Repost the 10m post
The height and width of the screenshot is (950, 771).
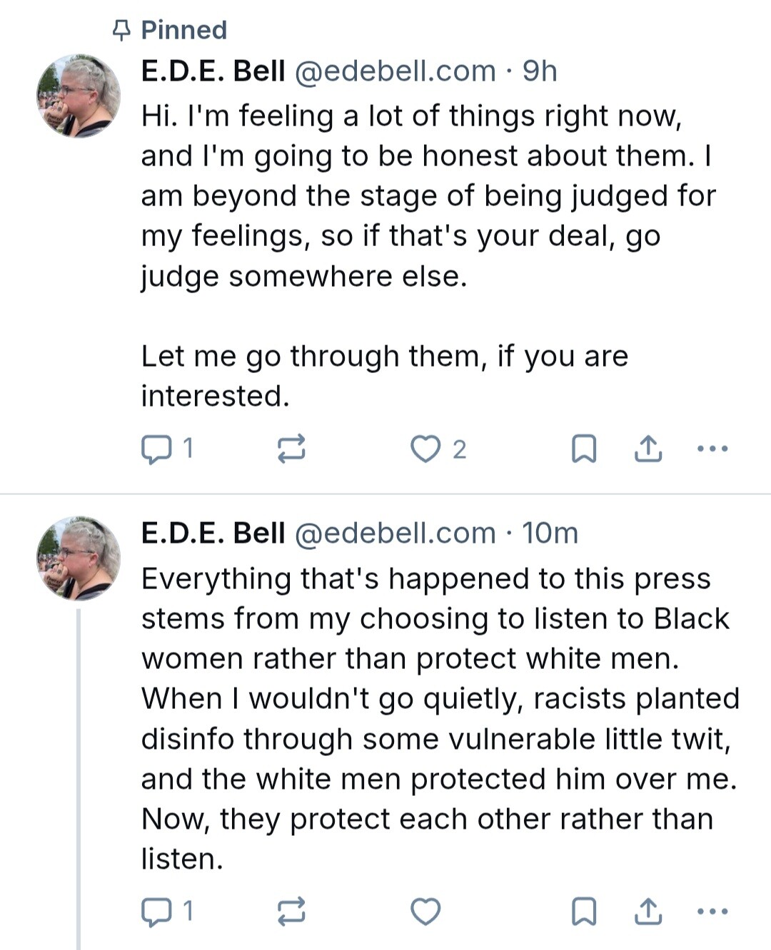[291, 911]
